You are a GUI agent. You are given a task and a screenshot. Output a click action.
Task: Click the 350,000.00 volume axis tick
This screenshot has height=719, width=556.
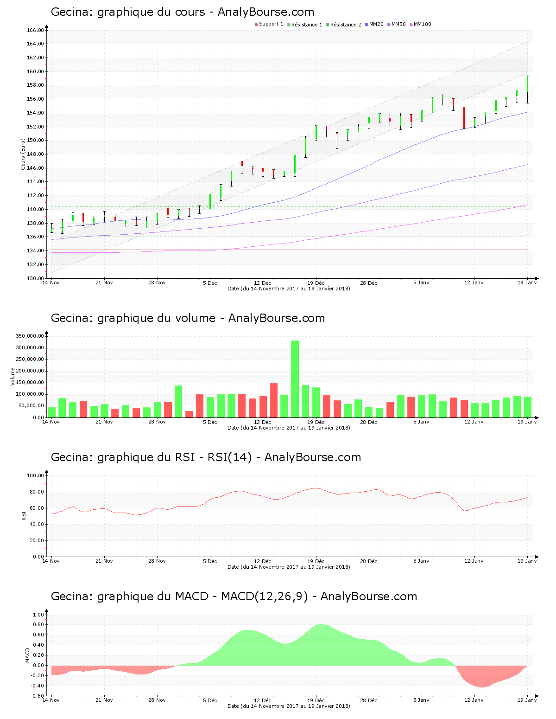pyautogui.click(x=30, y=336)
